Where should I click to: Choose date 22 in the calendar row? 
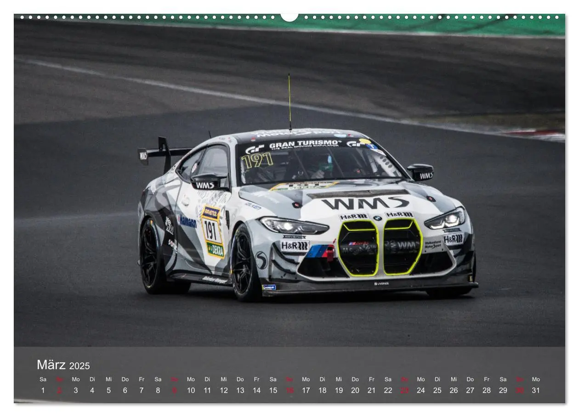pos(388,390)
